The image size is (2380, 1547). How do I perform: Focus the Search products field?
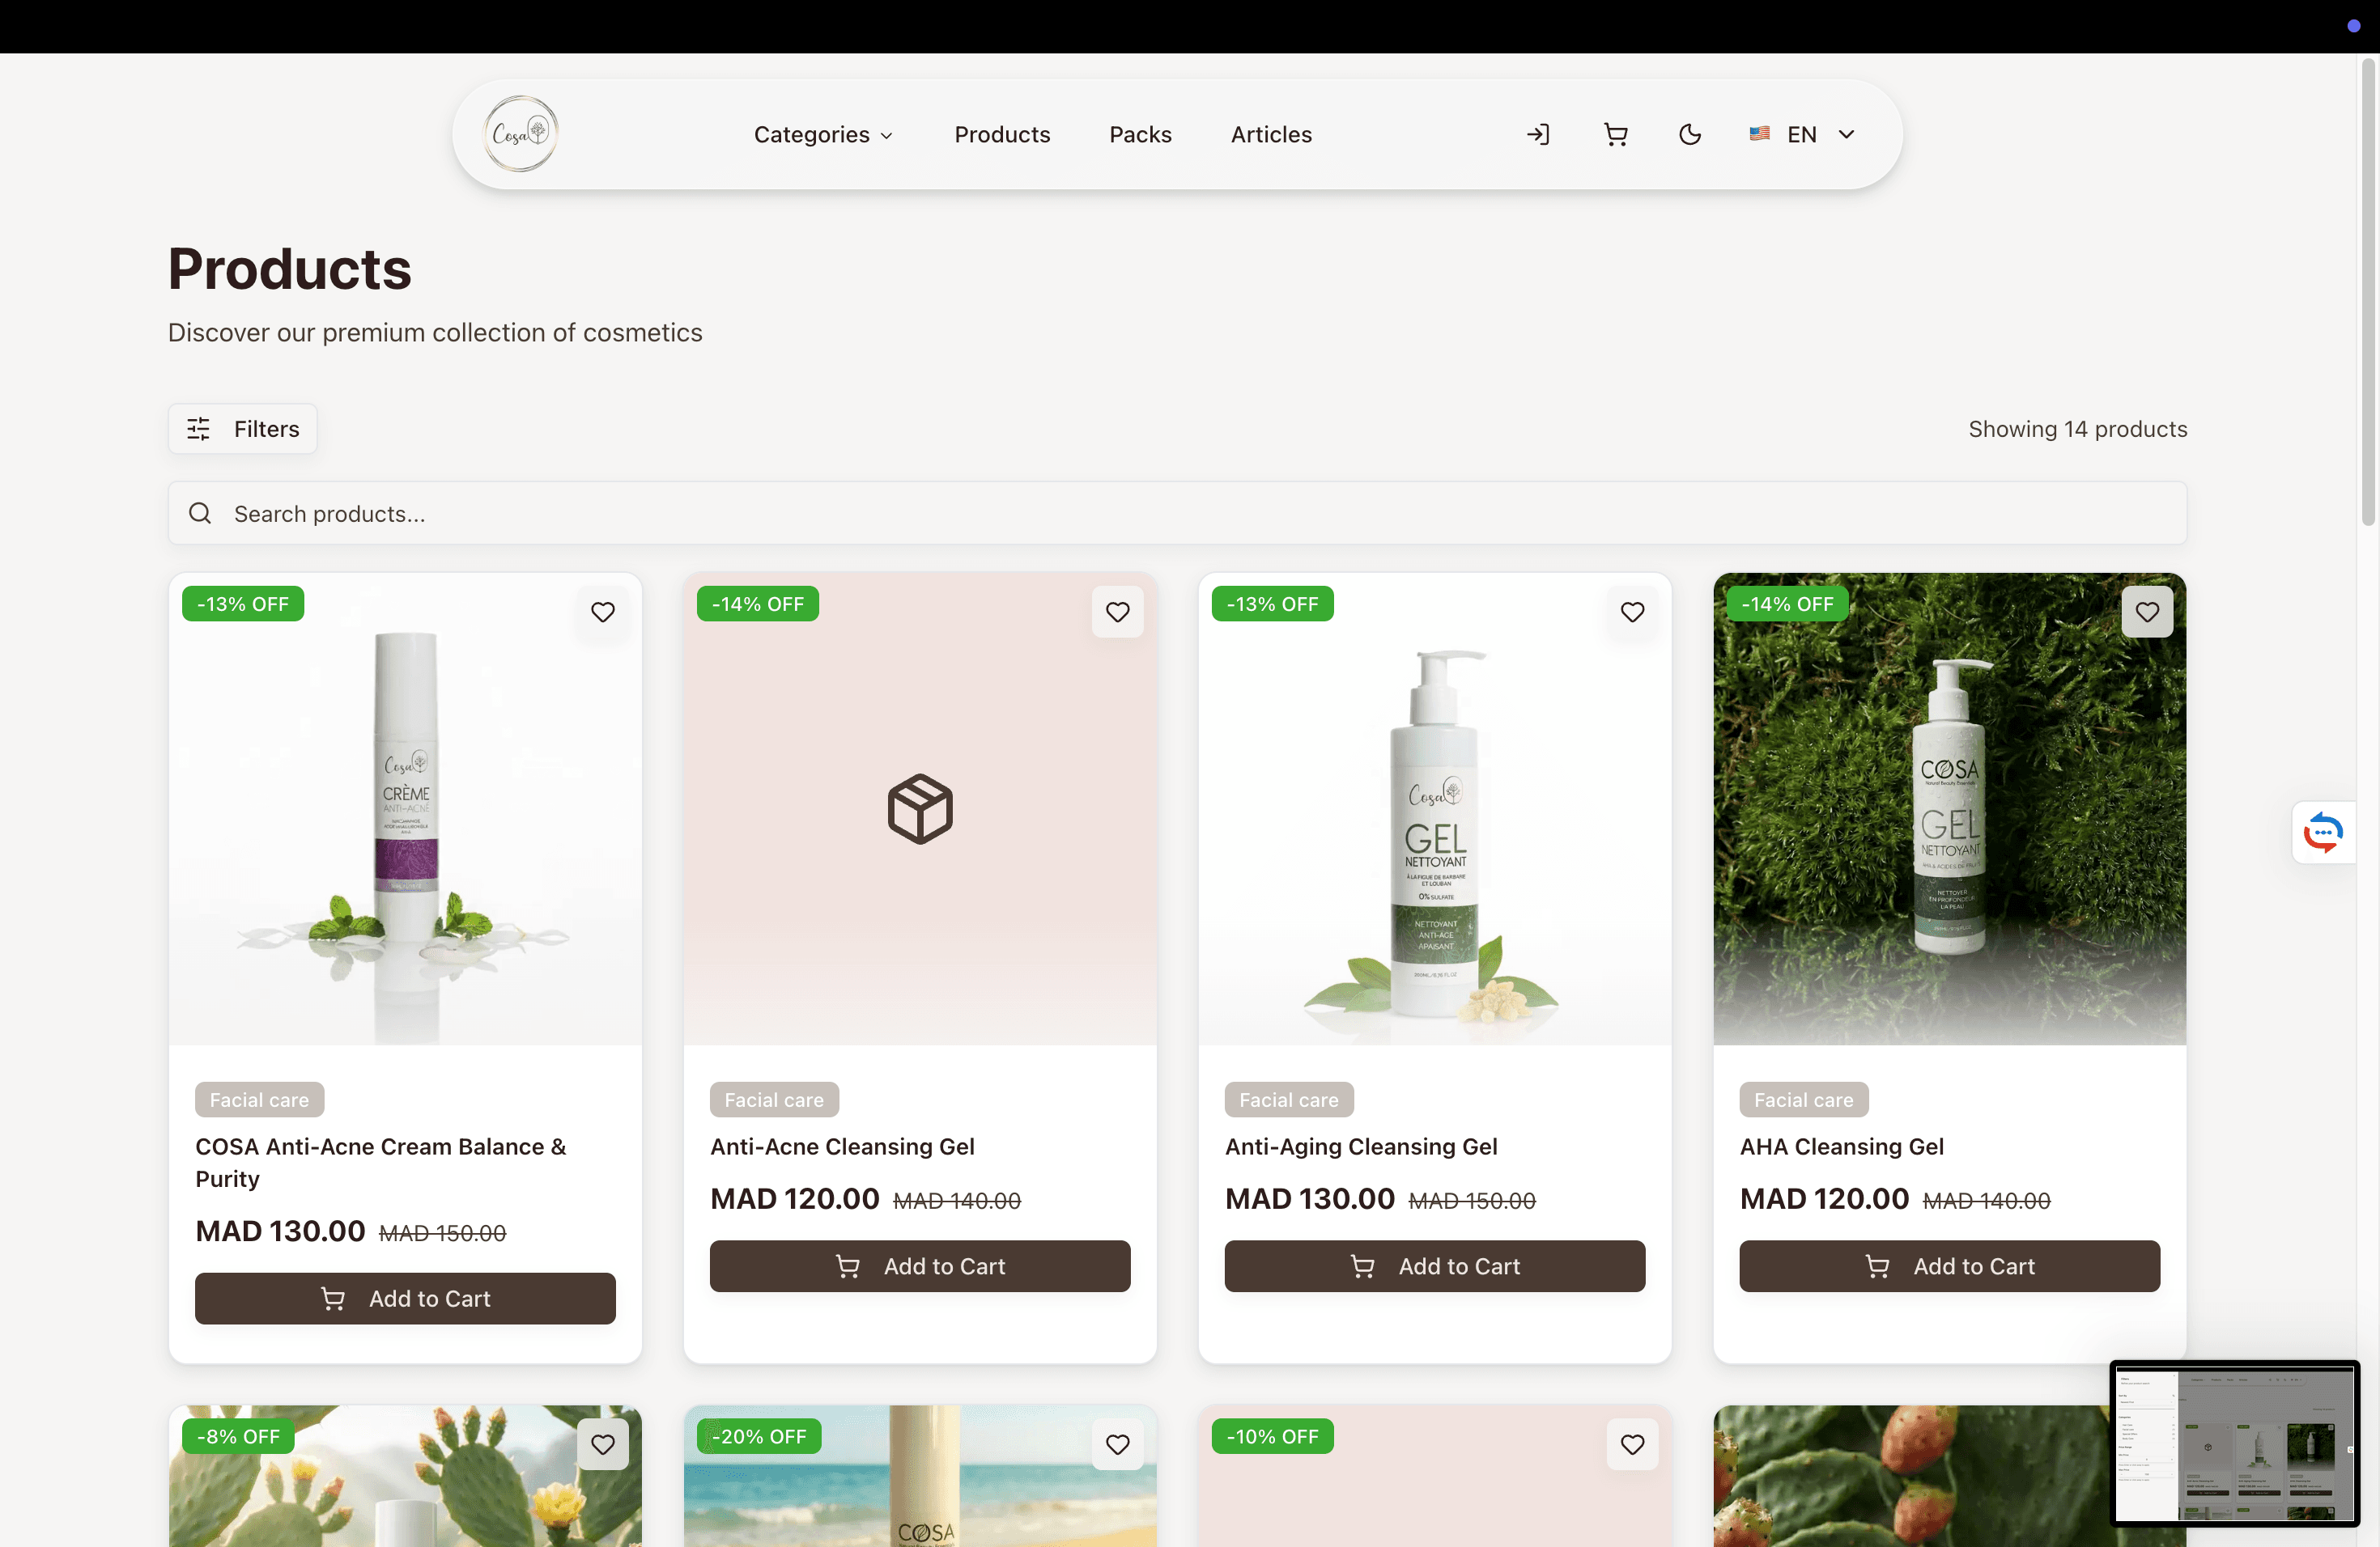pos(1177,514)
